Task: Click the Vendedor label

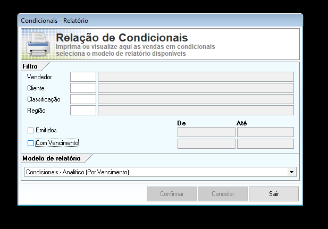Action: [x=39, y=77]
